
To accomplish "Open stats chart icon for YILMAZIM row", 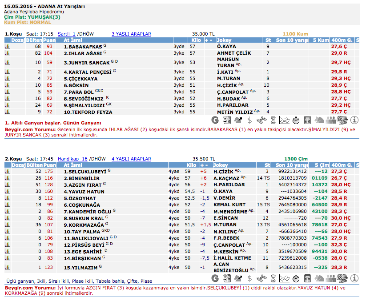I will (7, 267).
